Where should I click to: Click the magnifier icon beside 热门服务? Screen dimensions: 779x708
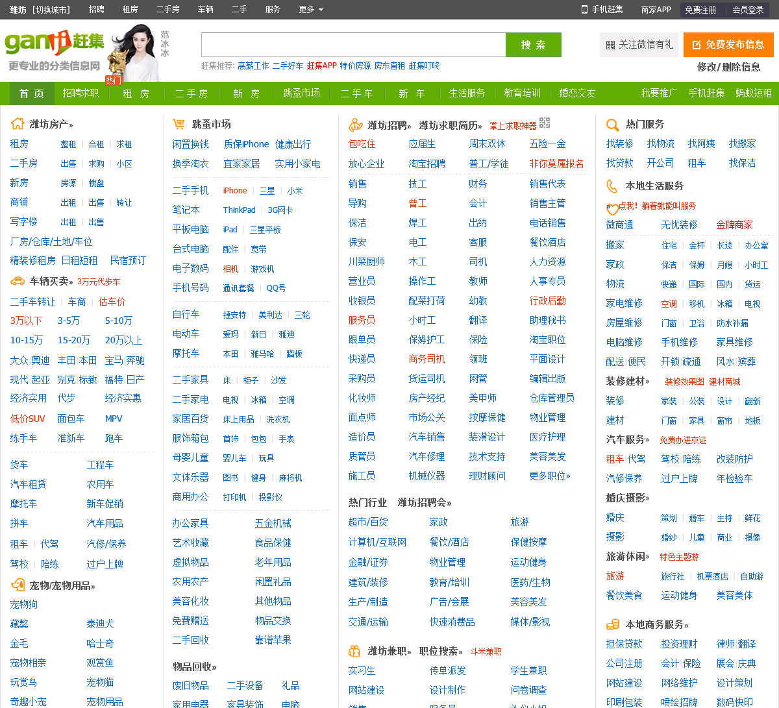coord(612,125)
